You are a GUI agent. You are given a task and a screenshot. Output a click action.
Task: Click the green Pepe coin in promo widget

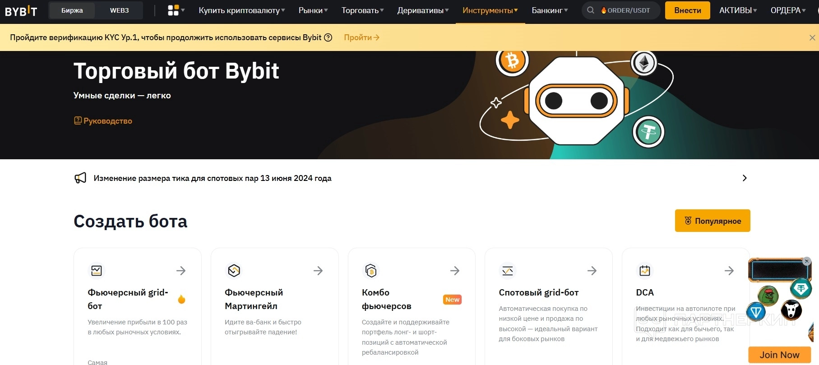click(768, 296)
